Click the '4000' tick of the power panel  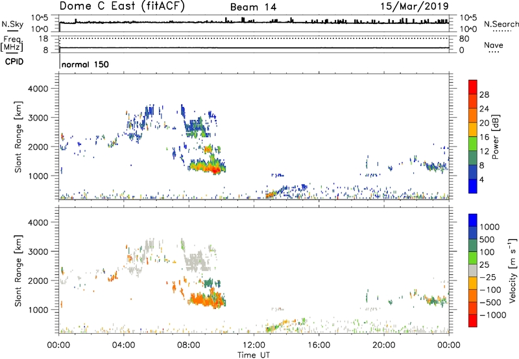tap(38, 89)
